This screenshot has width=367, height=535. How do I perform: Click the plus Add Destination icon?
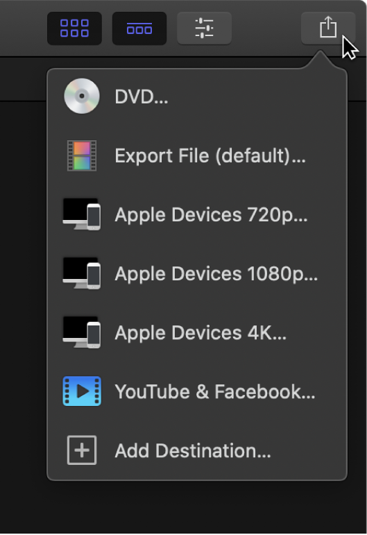coord(82,450)
